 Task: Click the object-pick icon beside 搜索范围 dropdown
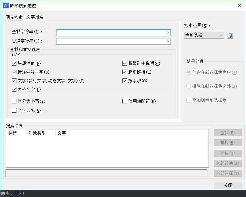point(230,35)
